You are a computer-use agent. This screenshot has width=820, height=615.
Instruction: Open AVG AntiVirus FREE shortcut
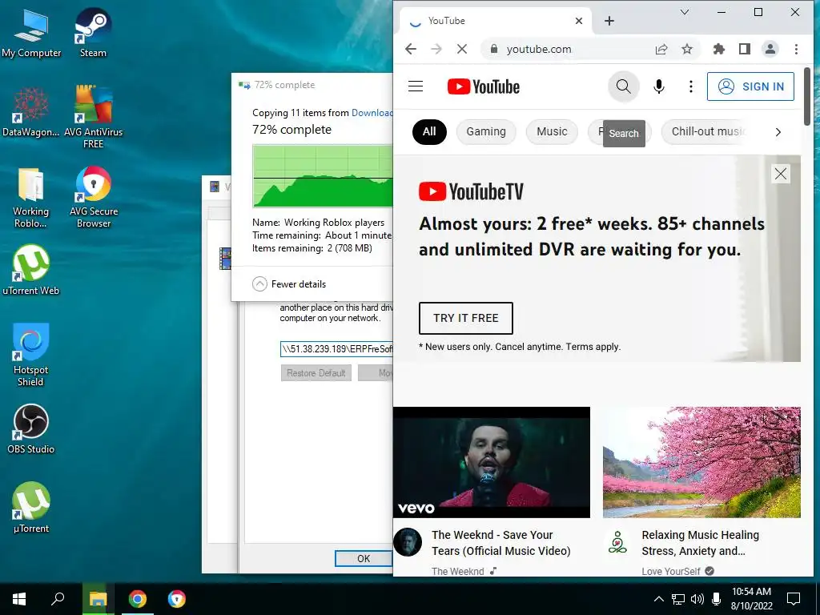(x=93, y=117)
